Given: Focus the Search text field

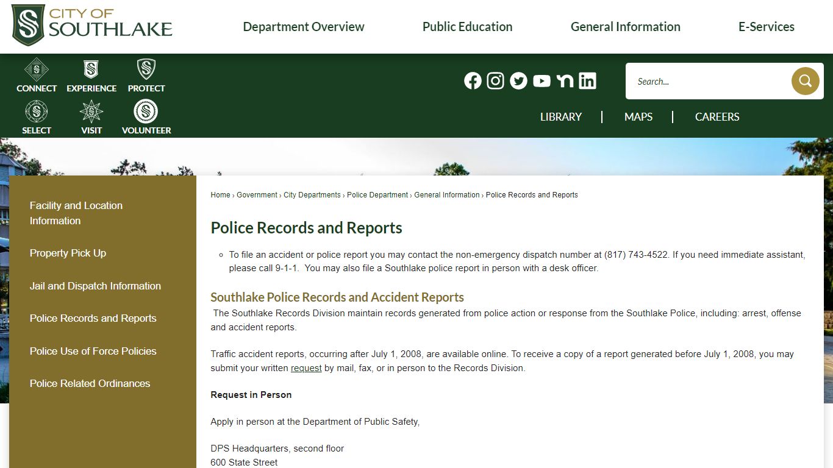Looking at the screenshot, I should [x=709, y=81].
